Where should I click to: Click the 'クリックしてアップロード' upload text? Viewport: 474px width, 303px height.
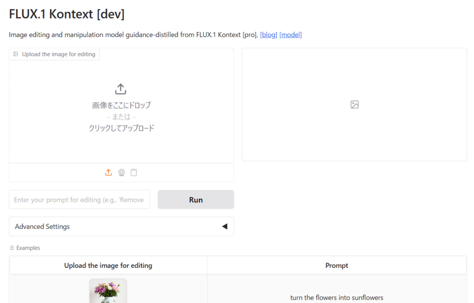[121, 128]
